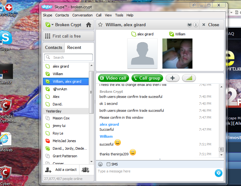The width and height of the screenshot is (241, 186).
Task: Click the compact view button in title bar
Action: coord(194,5)
